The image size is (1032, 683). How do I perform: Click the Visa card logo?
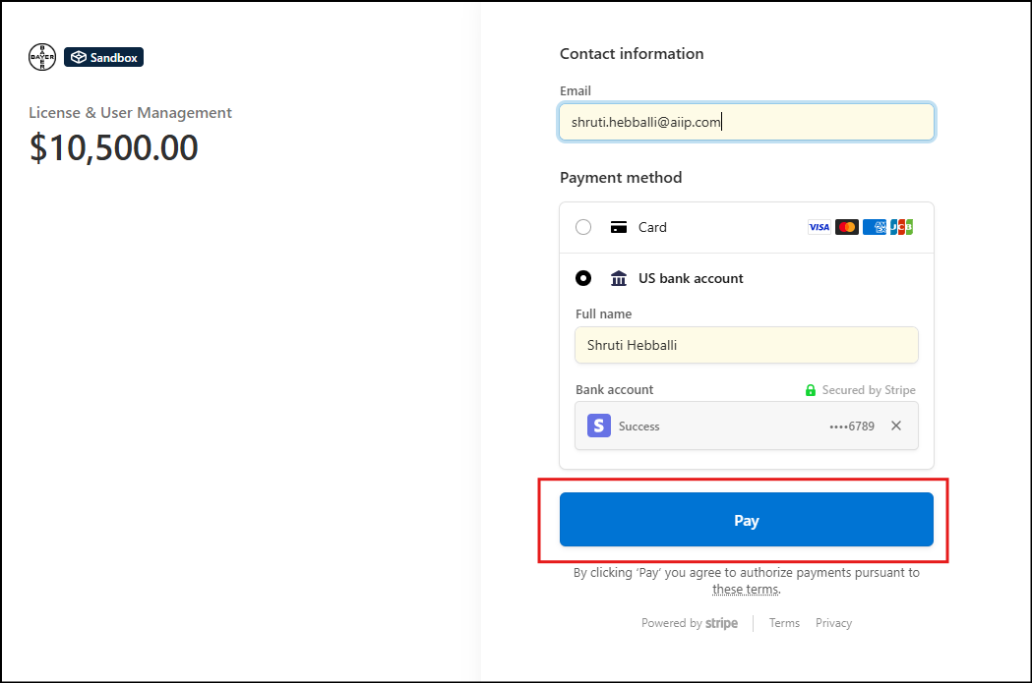pyautogui.click(x=819, y=227)
